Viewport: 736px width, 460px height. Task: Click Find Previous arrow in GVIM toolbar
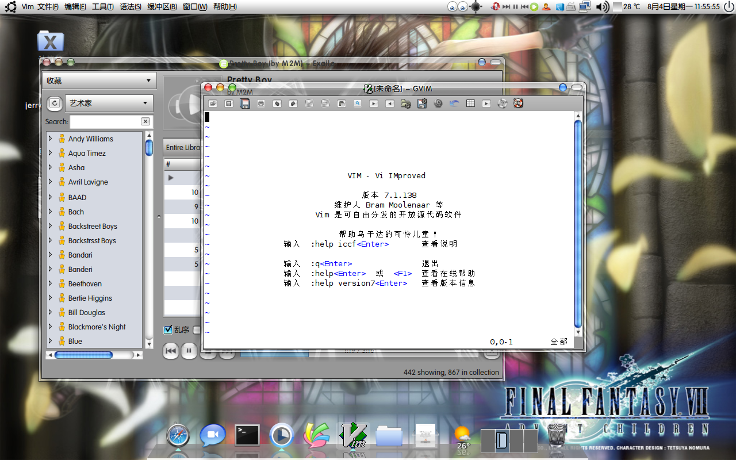[x=390, y=103]
